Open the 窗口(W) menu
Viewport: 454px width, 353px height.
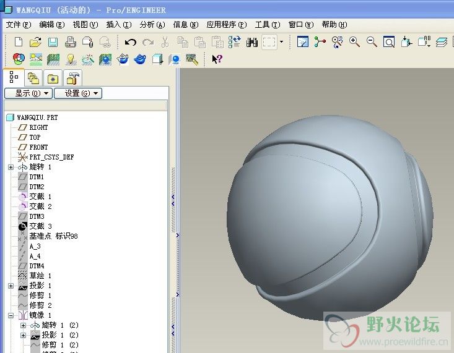click(301, 25)
